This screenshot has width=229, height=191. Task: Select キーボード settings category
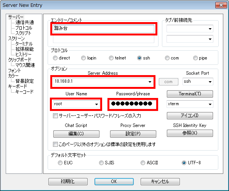point(18,87)
